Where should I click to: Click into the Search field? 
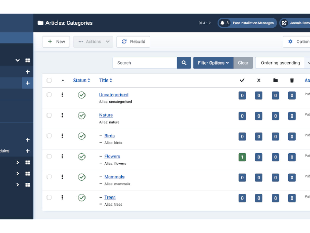click(x=145, y=63)
